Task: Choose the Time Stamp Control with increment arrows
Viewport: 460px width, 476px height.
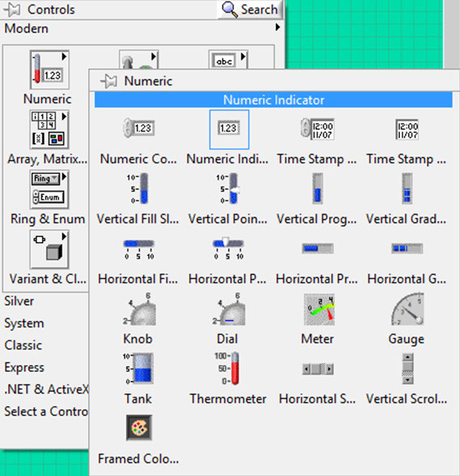Action: click(317, 130)
